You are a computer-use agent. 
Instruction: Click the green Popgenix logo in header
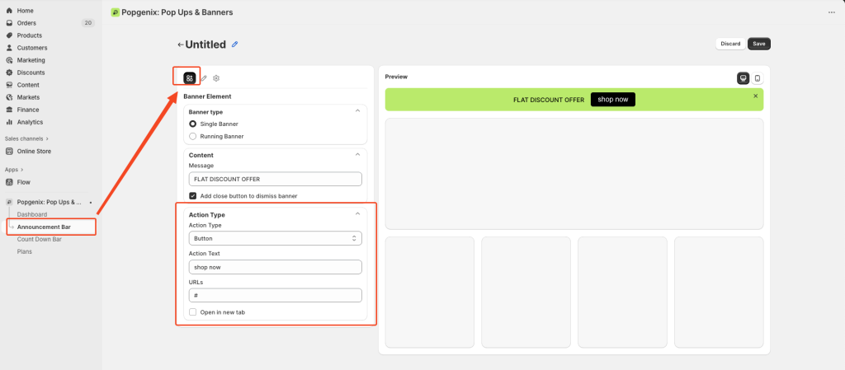pyautogui.click(x=115, y=12)
